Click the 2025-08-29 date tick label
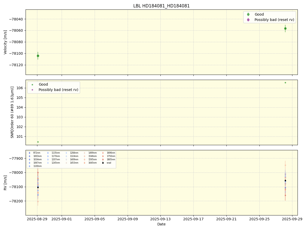The height and width of the screenshot is (230, 307). click(37, 219)
